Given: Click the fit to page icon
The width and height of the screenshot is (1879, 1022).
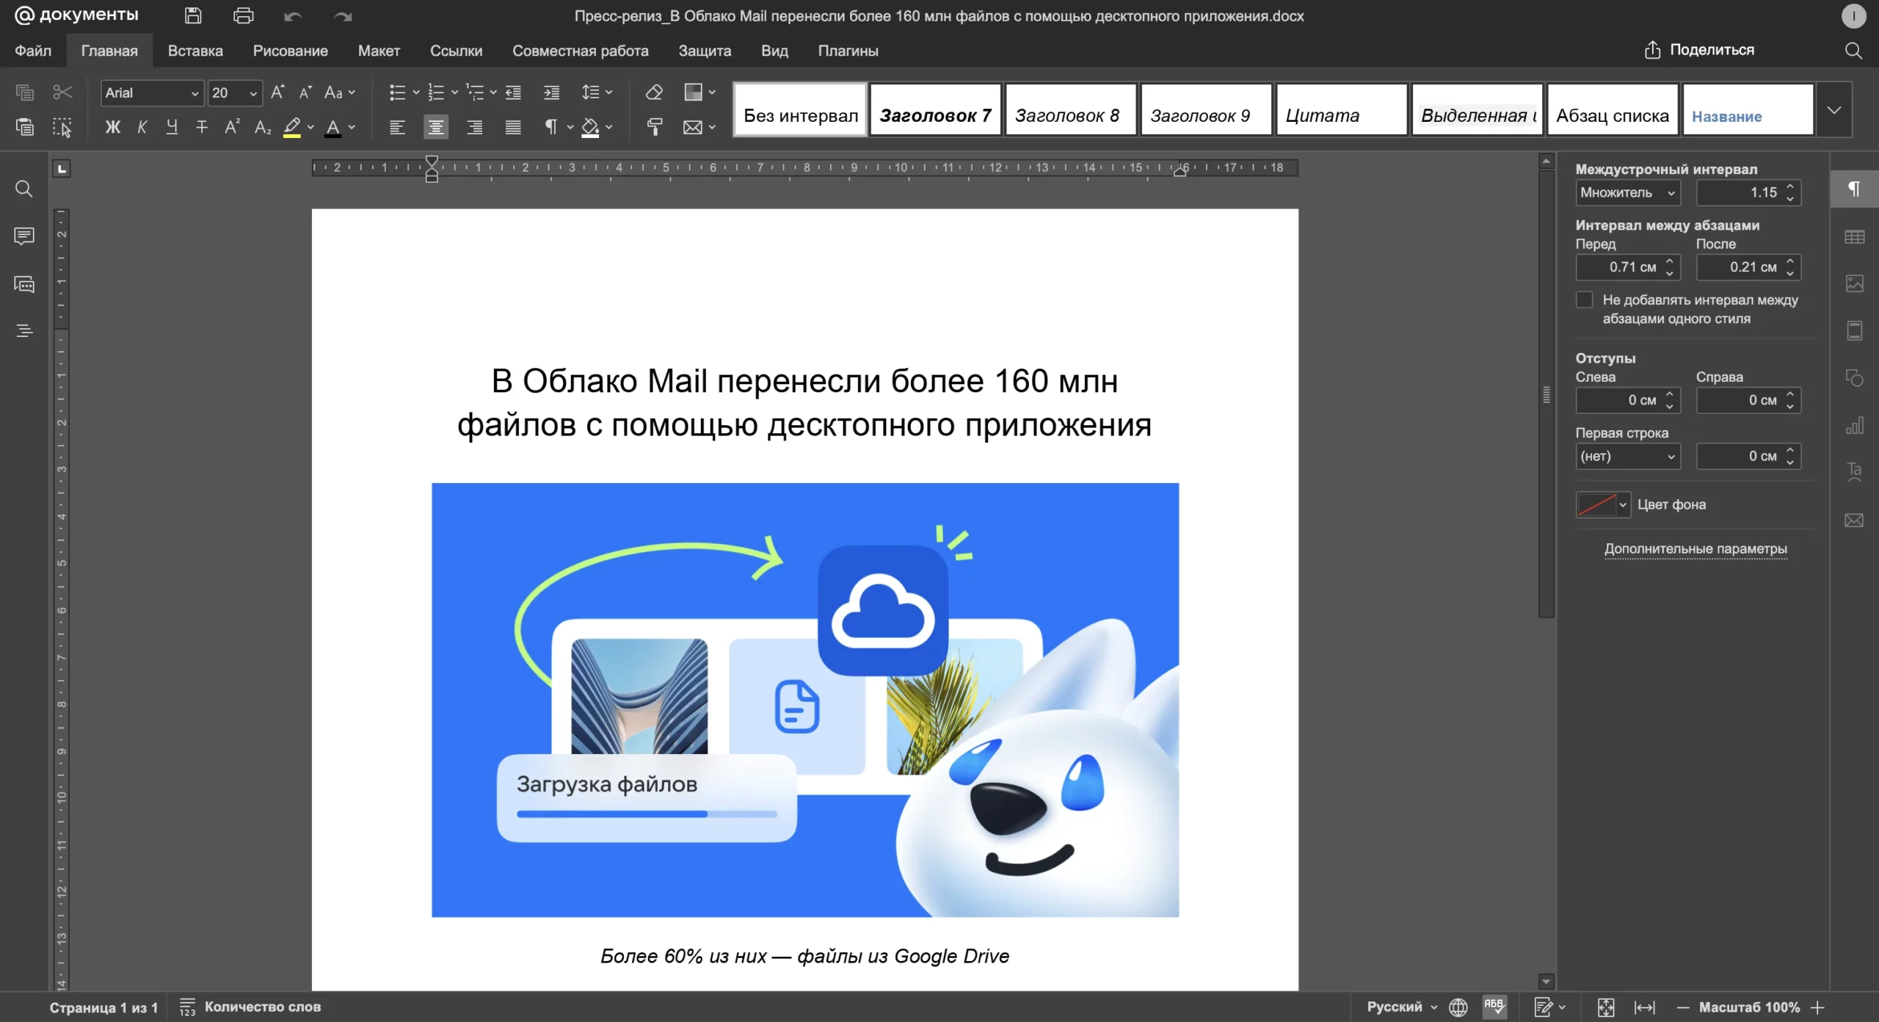Looking at the screenshot, I should [1606, 1007].
